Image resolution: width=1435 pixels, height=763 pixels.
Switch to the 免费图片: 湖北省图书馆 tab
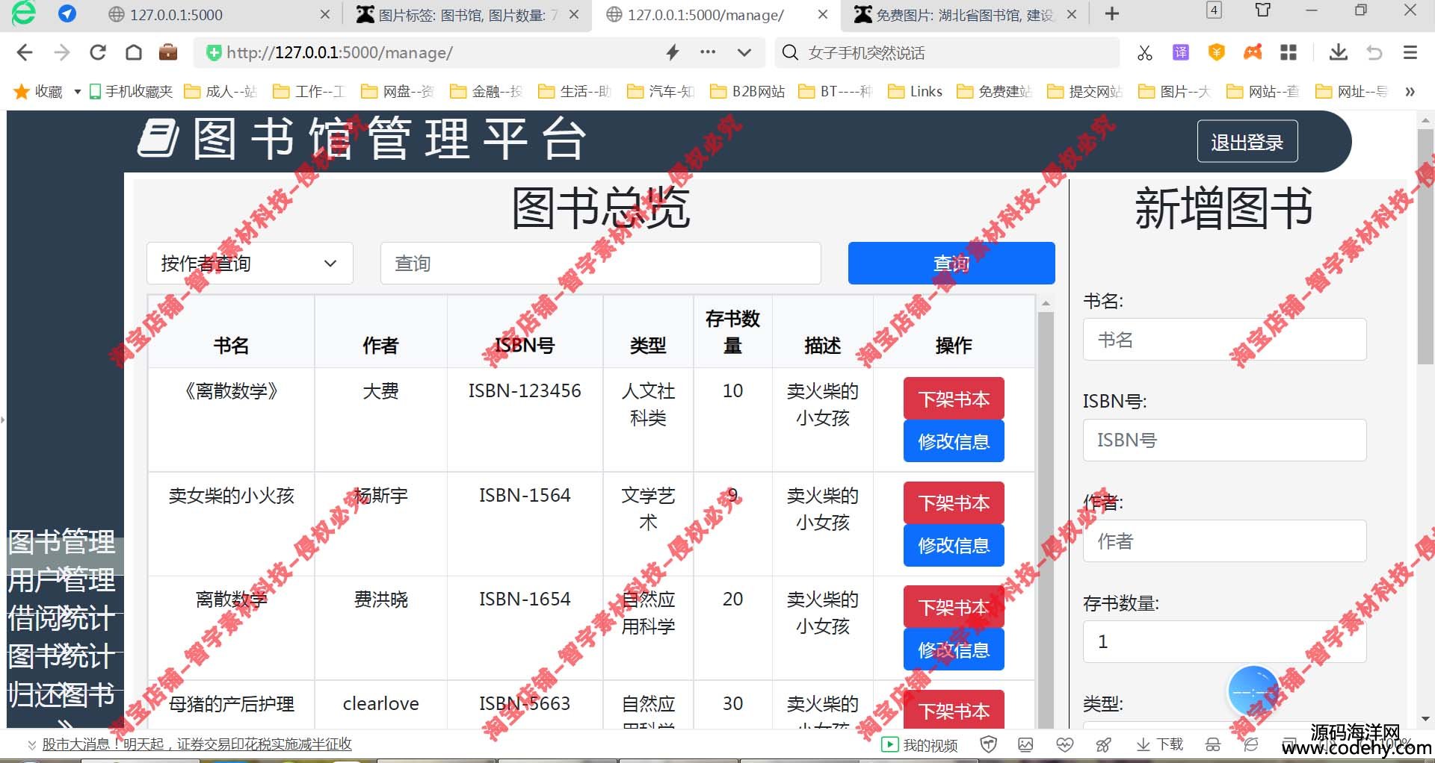pos(964,15)
